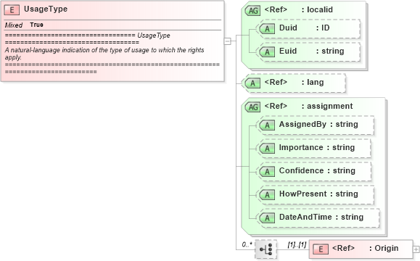The height and width of the screenshot is (261, 420).
Task: Click the A icon beside DateAndTime
Action: coord(267,218)
